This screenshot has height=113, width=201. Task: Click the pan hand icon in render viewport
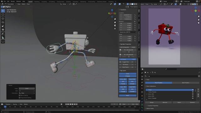[198, 20]
